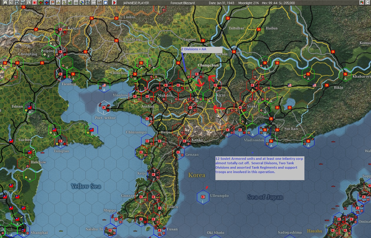Select the Chinese unit hex near Tsinan
The image size is (371, 238).
[29, 108]
